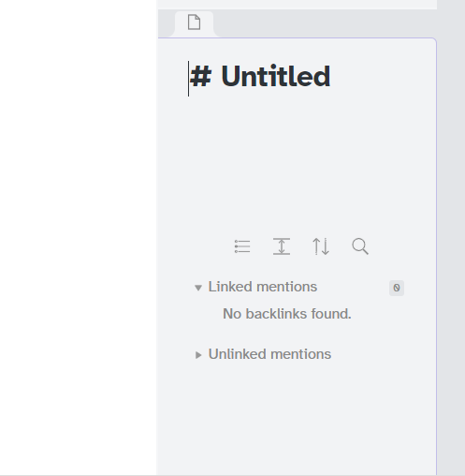Click the Linked mentions count badge
The image size is (465, 476).
click(397, 288)
